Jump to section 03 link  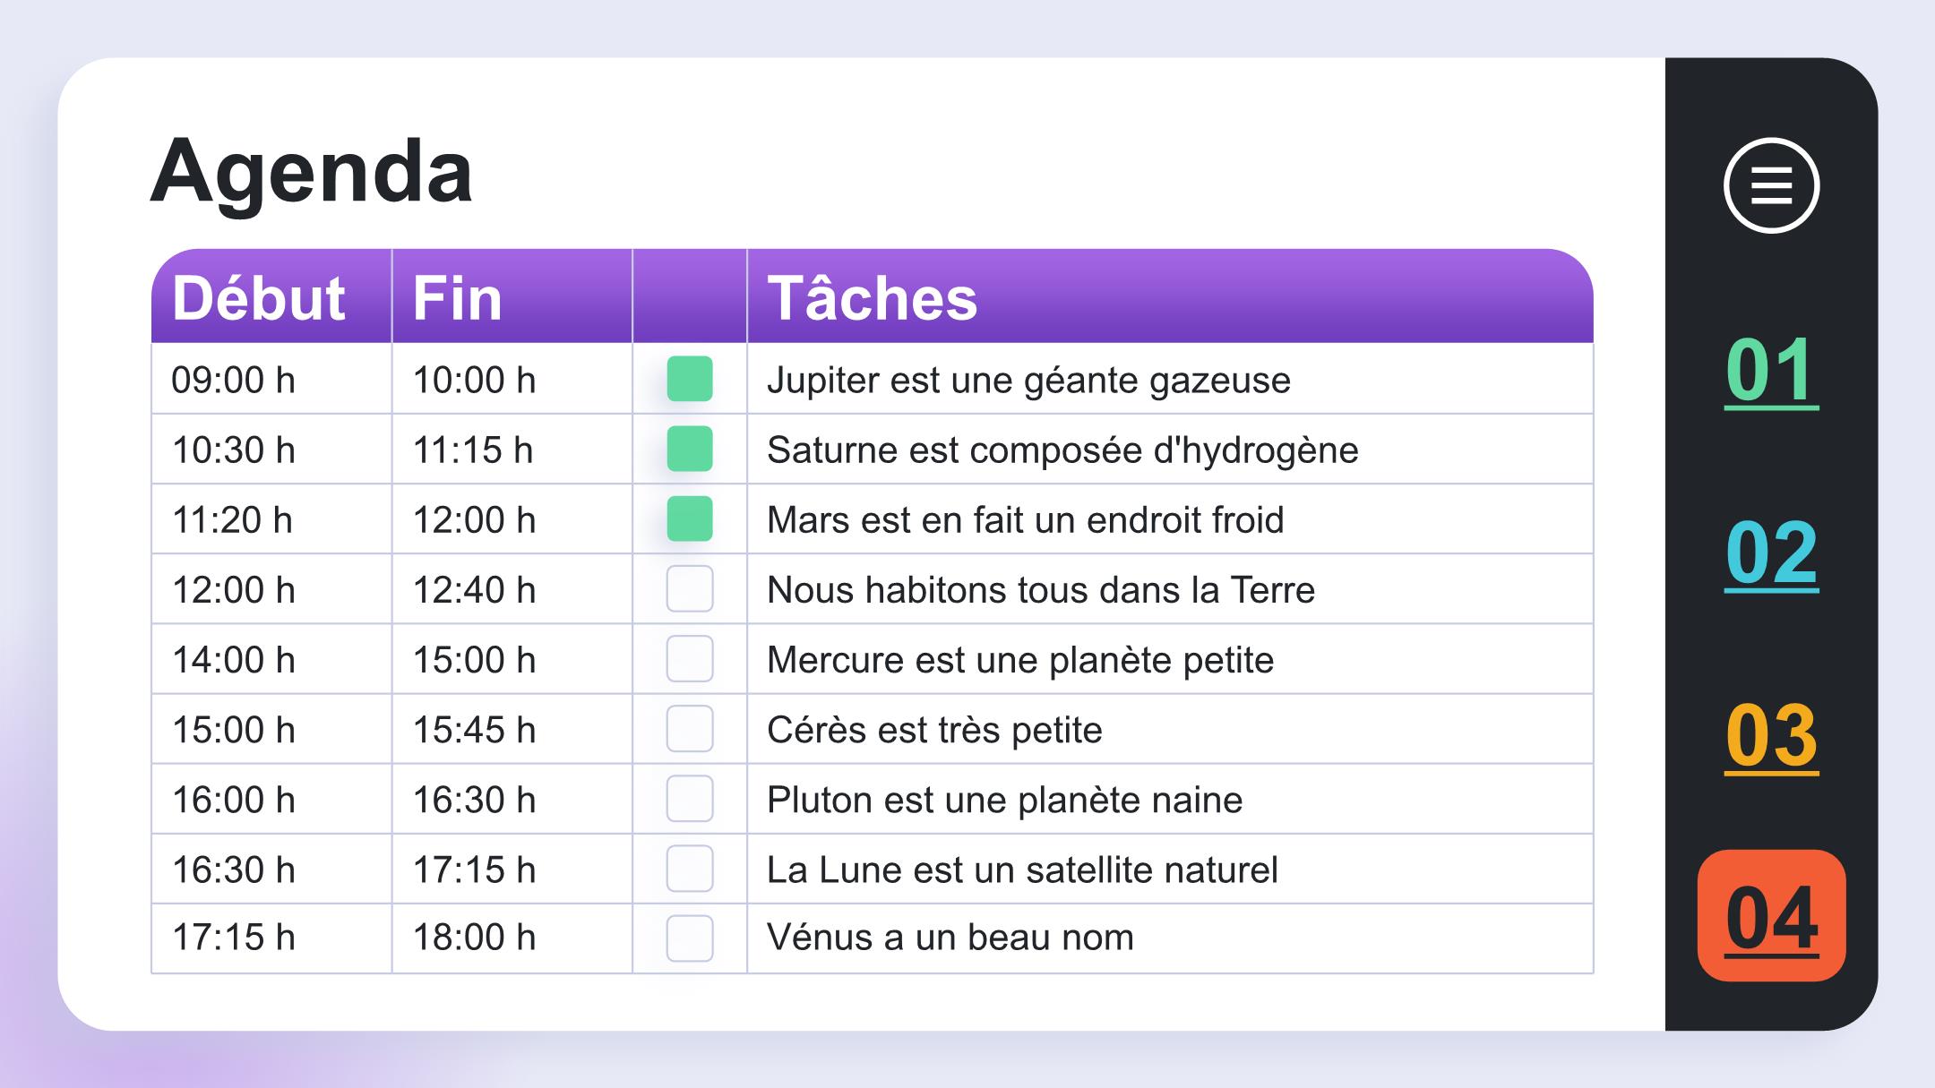click(x=1771, y=736)
